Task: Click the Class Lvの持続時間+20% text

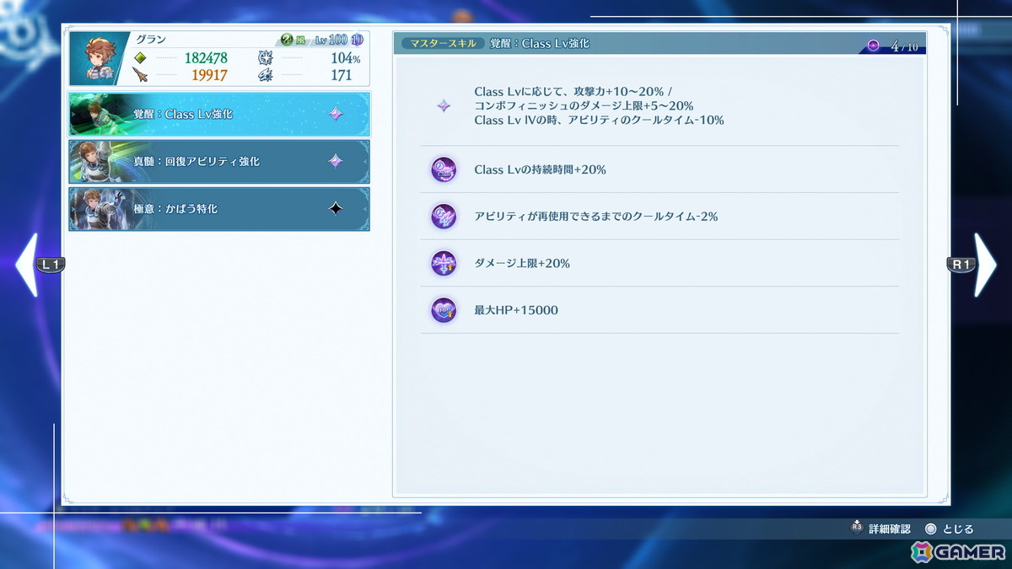Action: pyautogui.click(x=540, y=169)
